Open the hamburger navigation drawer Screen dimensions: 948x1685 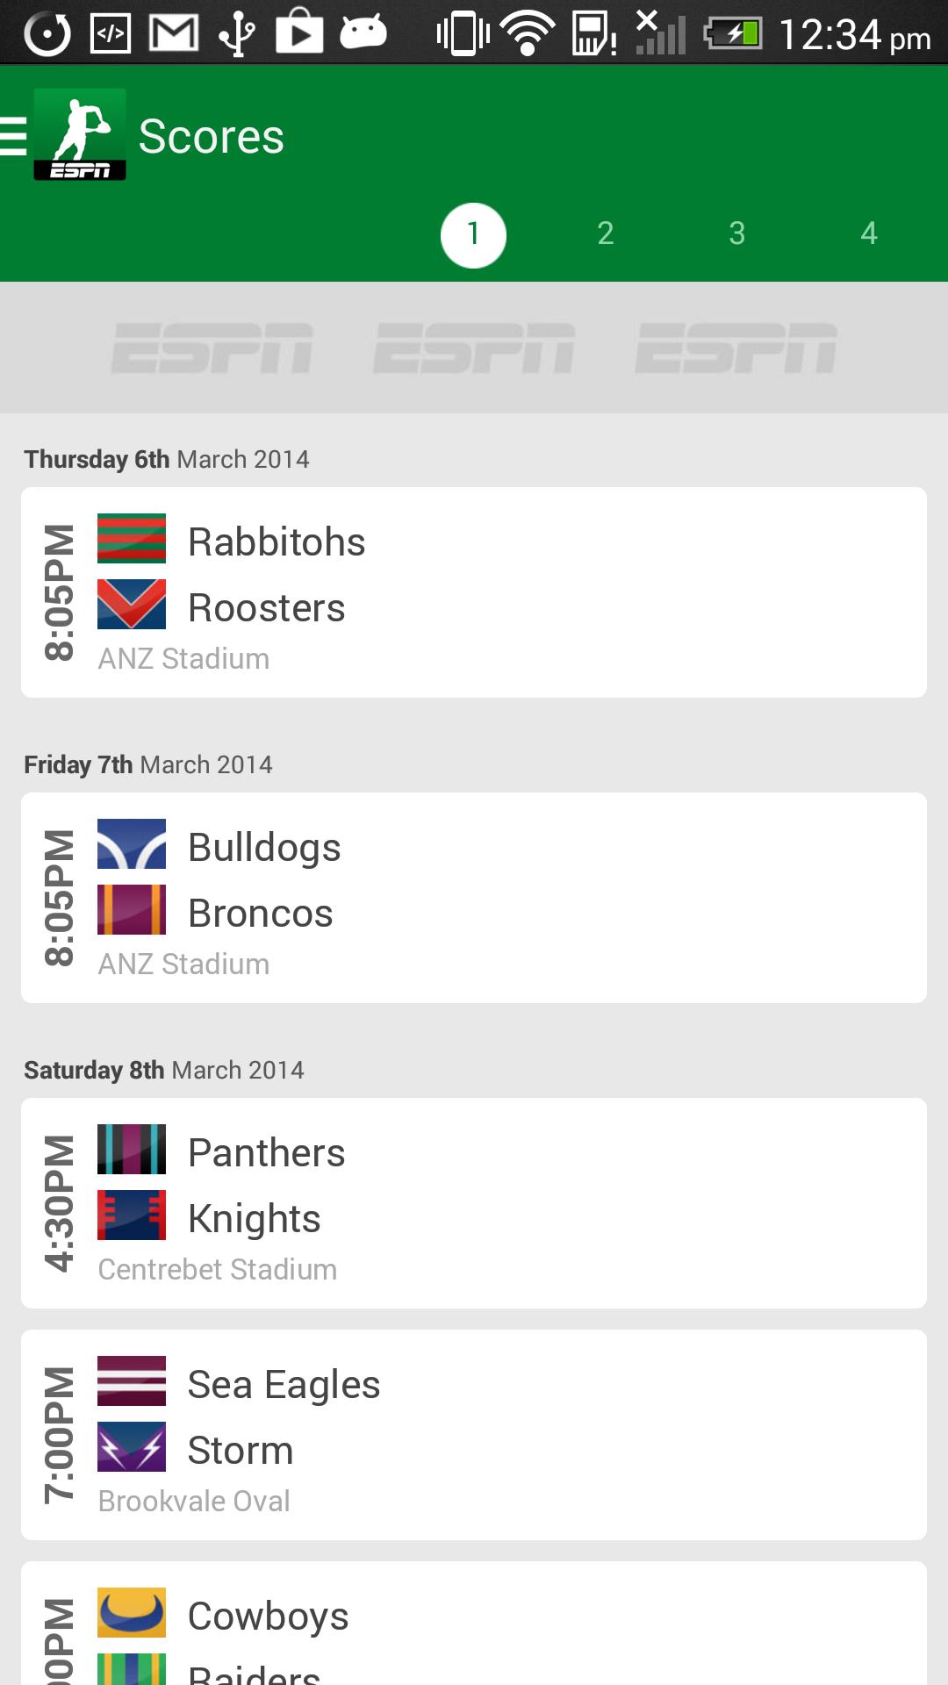coord(14,137)
